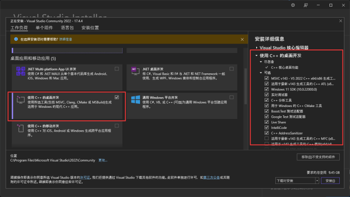Check the C++ MFC v143 option
The width and height of the screenshot is (350, 197).
click(x=266, y=139)
